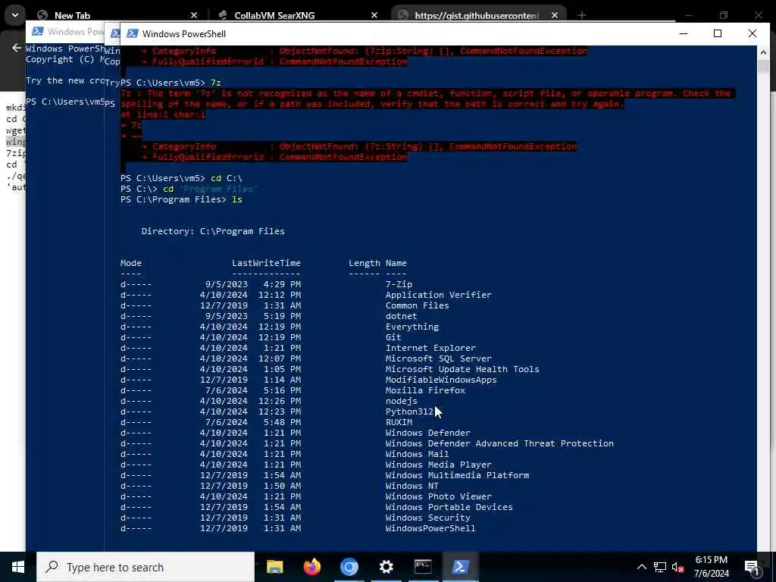Click the PowerShell scrollbar up arrow

pos(762,52)
